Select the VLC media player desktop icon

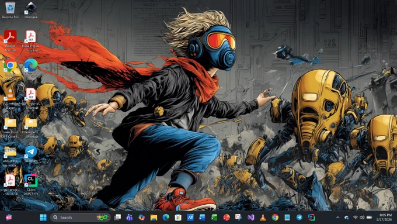click(10, 99)
